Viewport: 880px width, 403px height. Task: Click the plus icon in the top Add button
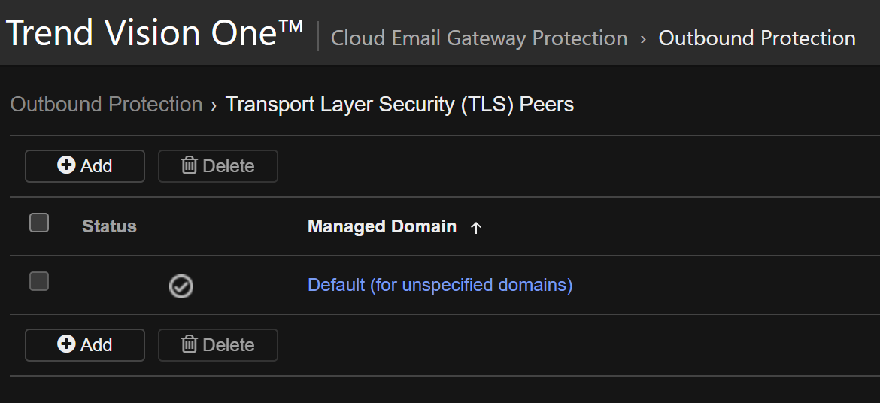(66, 165)
